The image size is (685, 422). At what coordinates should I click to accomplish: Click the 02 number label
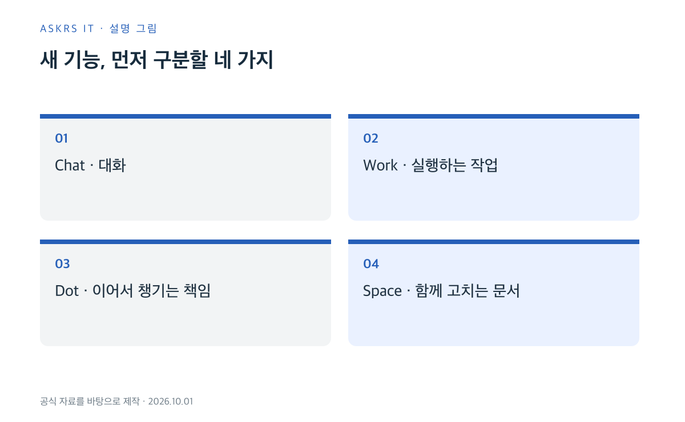click(x=370, y=138)
